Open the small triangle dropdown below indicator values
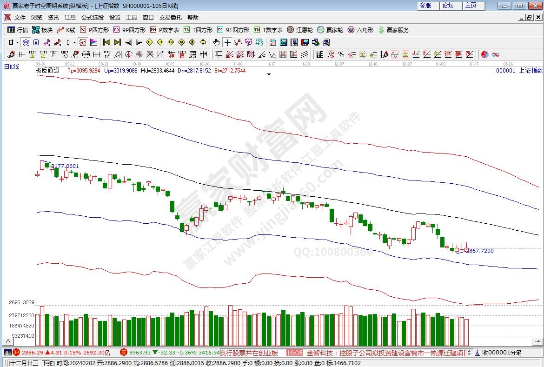The image size is (544, 367). 269,74
